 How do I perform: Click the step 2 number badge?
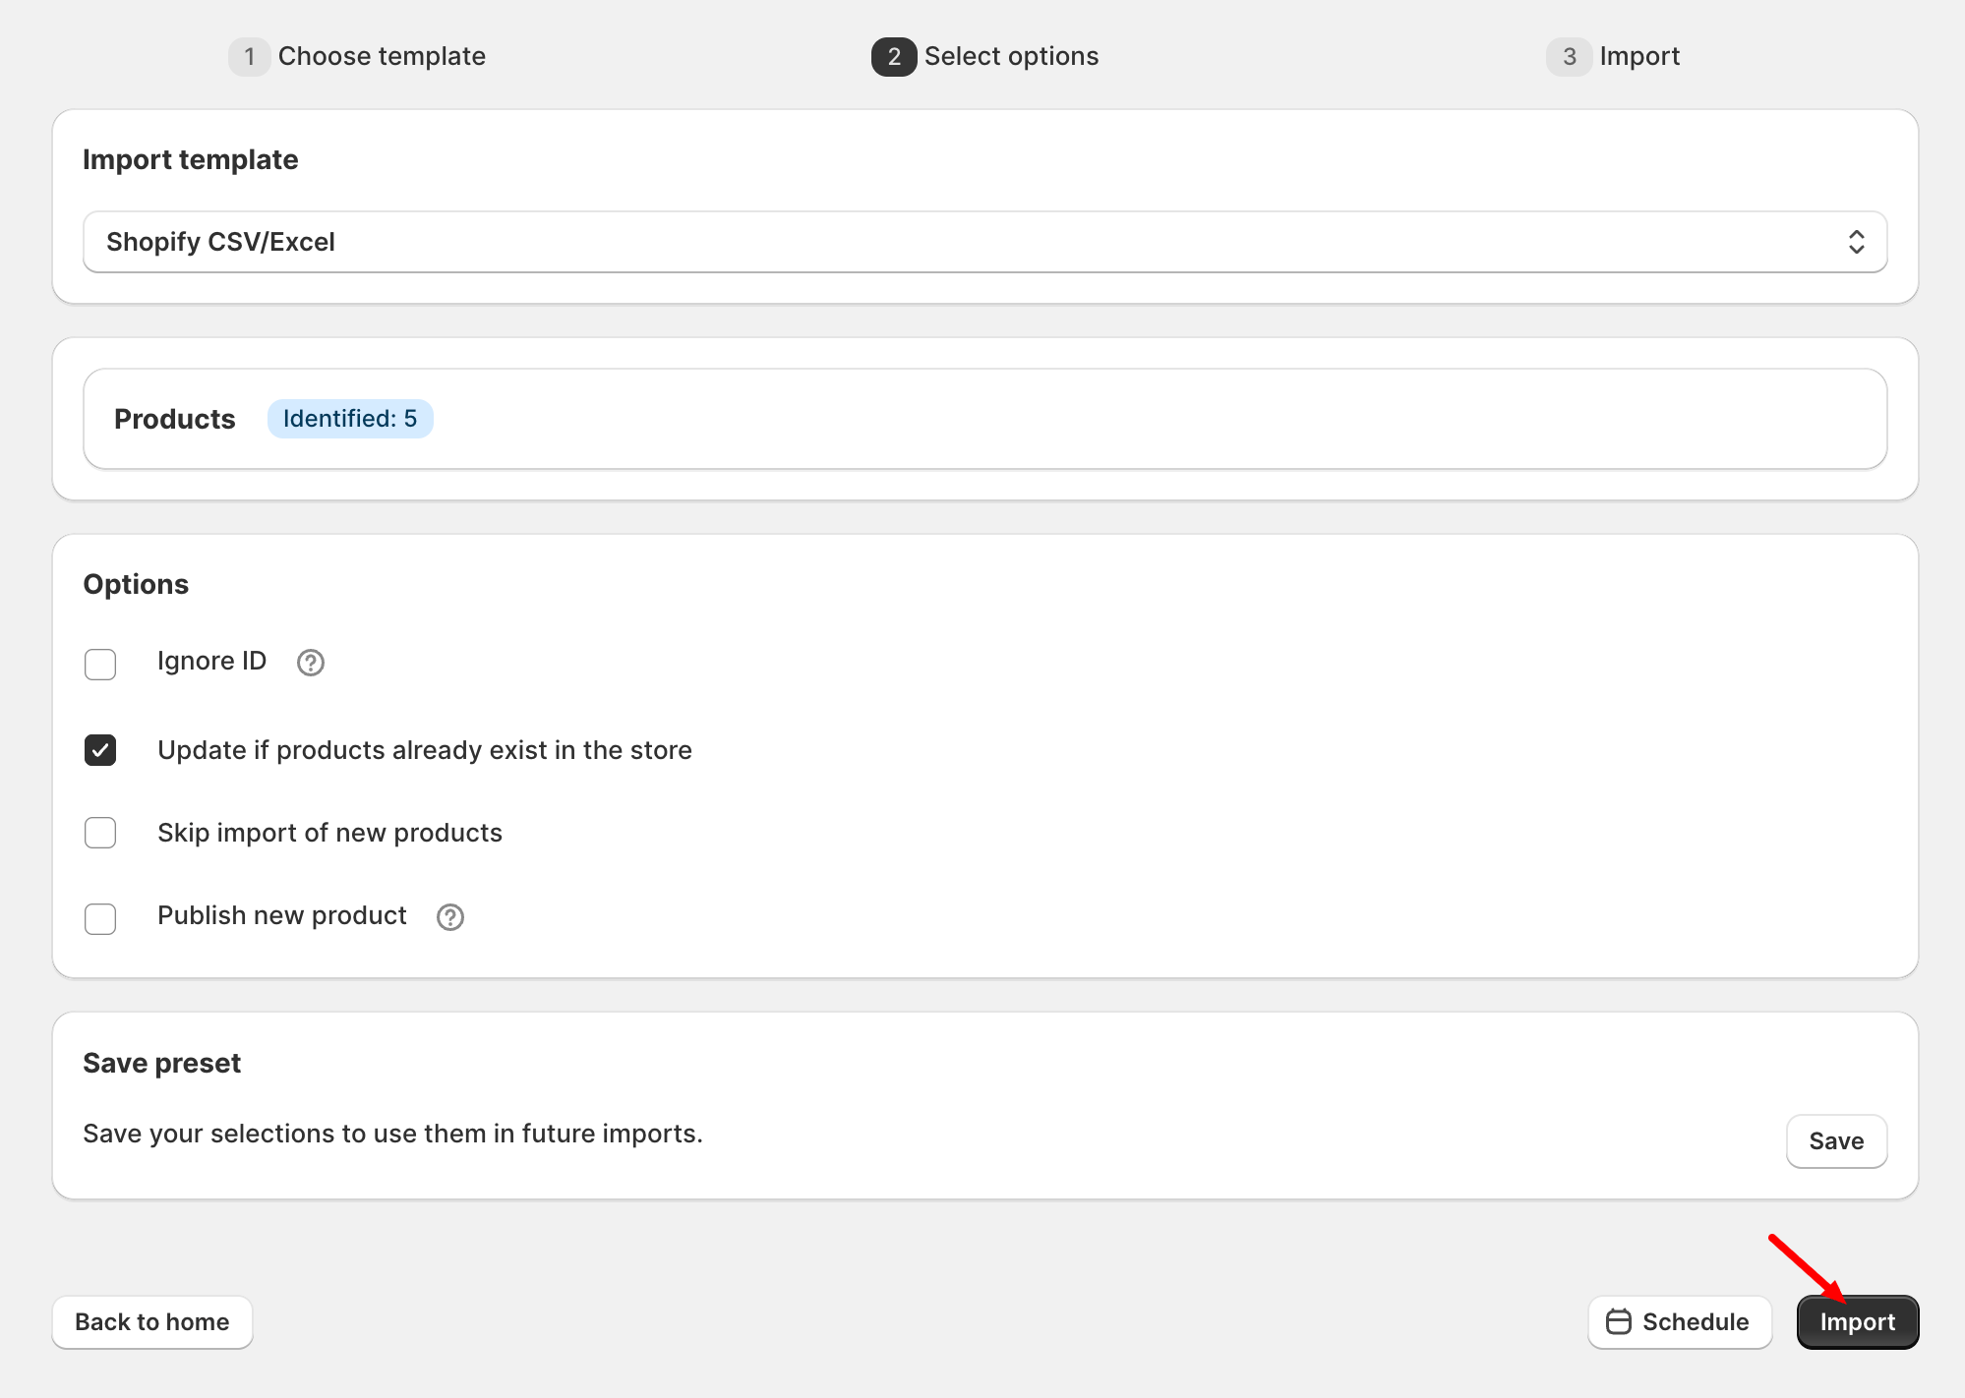(894, 57)
